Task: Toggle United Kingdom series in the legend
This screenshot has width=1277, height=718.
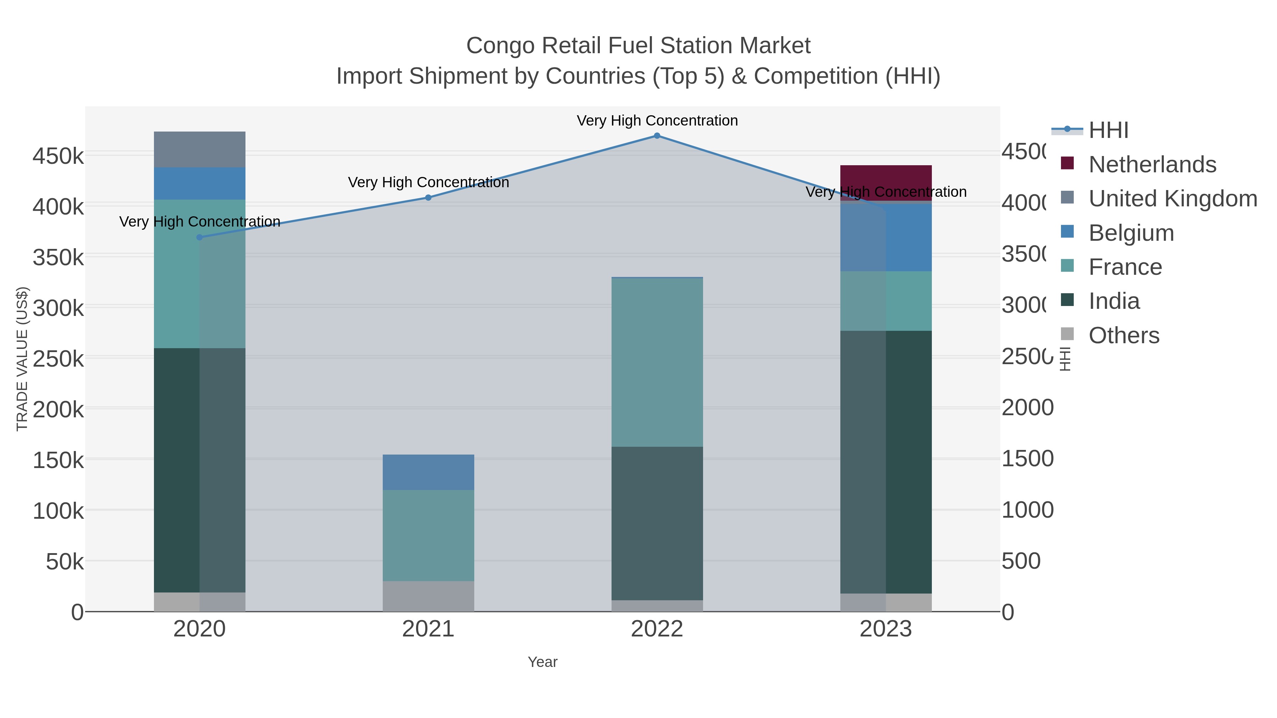Action: [1159, 198]
